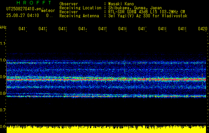Click the kHz axis unit label
This screenshot has height=133, width=209.
pos(3,28)
